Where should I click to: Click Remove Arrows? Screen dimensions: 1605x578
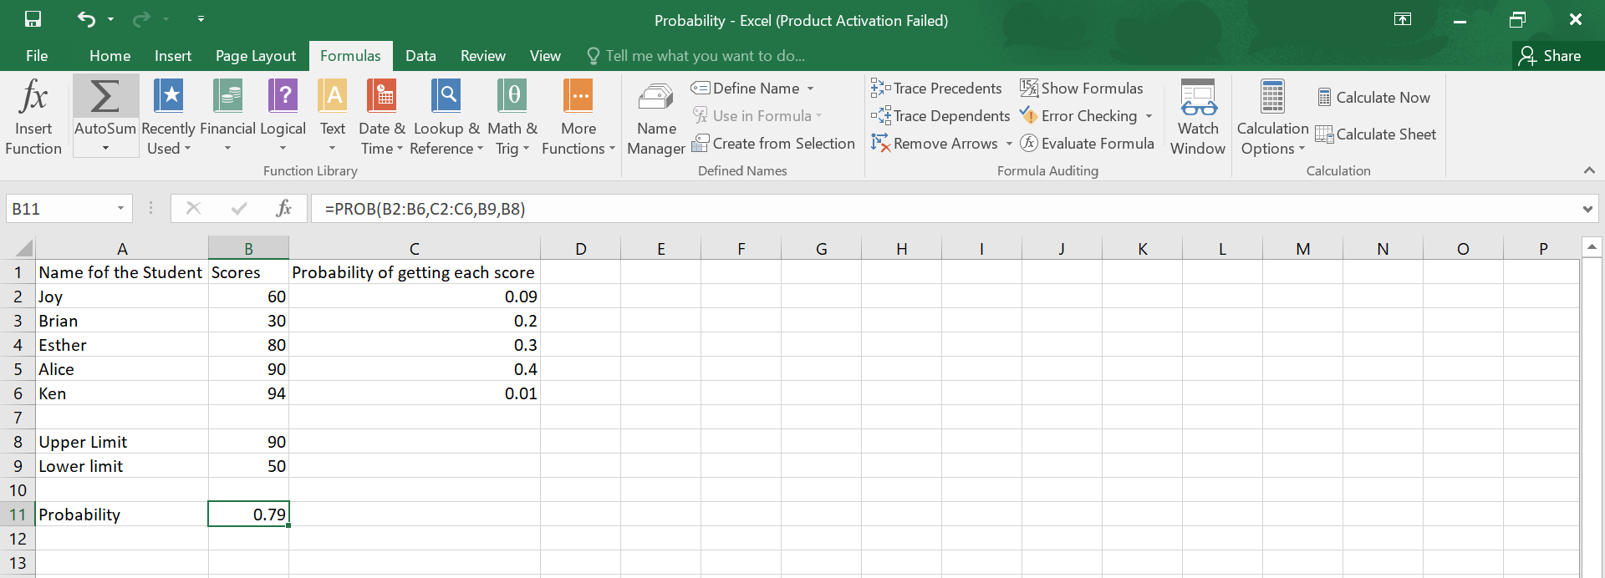point(935,144)
